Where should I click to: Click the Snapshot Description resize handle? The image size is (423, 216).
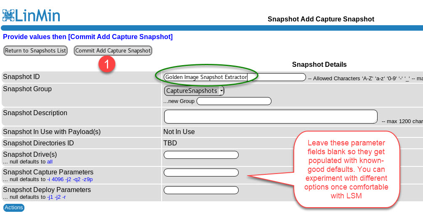375,121
